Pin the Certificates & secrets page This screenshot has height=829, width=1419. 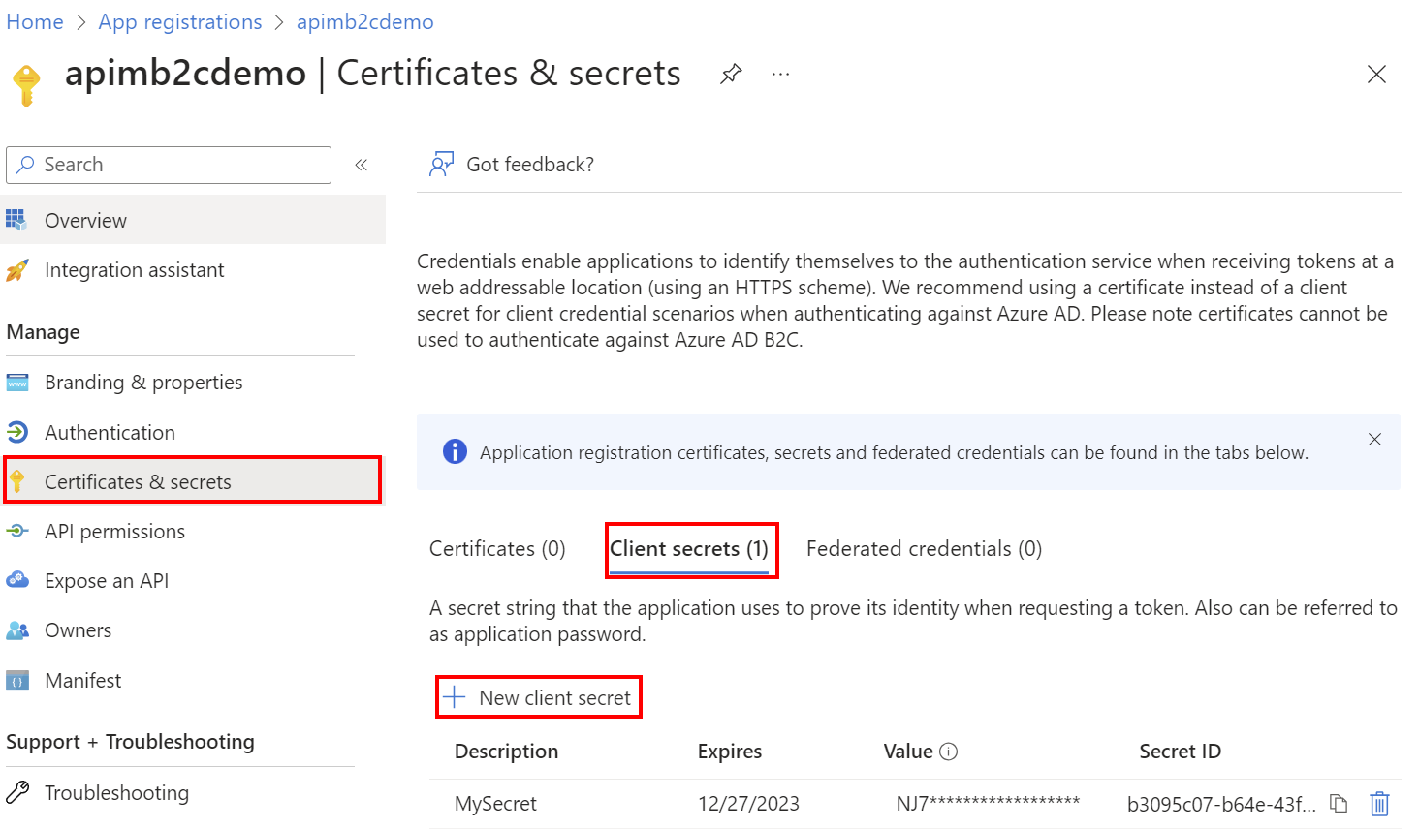click(x=731, y=73)
